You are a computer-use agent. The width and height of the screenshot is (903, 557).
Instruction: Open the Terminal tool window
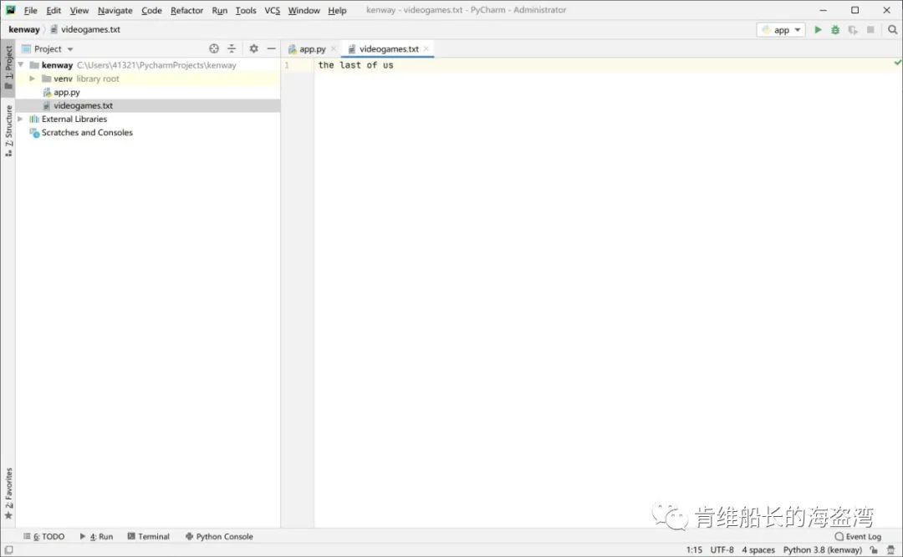[148, 536]
